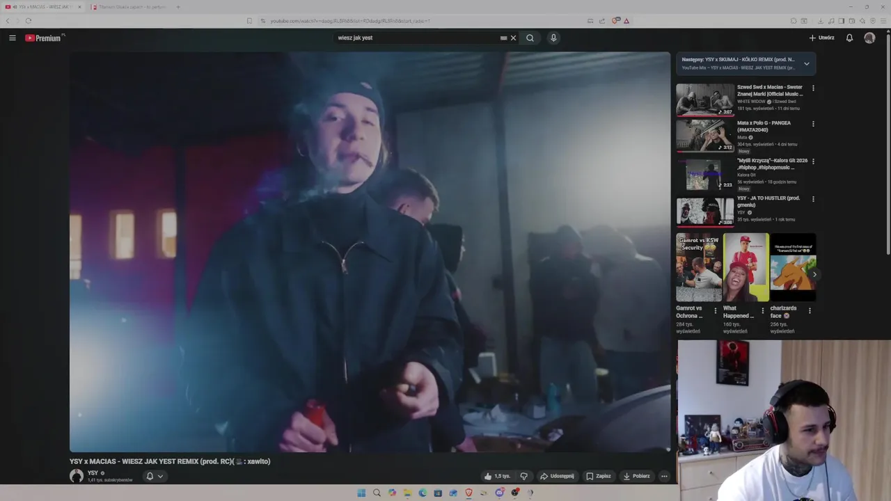This screenshot has height=501, width=891.
Task: Open Szwed Swd x Macias thumbnail
Action: click(x=705, y=100)
